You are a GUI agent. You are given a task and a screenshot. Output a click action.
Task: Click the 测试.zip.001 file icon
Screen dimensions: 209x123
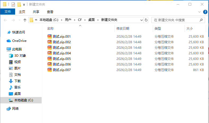50,37
